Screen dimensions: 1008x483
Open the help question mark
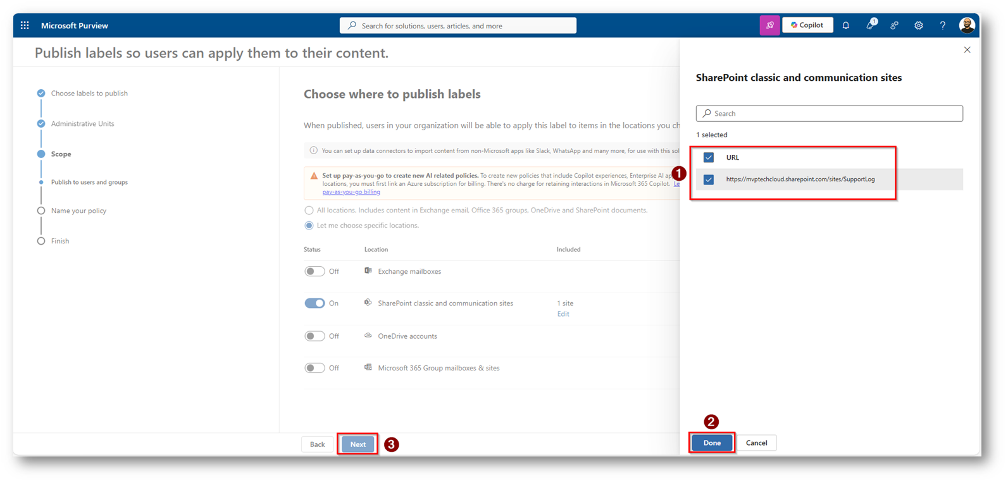pos(942,25)
